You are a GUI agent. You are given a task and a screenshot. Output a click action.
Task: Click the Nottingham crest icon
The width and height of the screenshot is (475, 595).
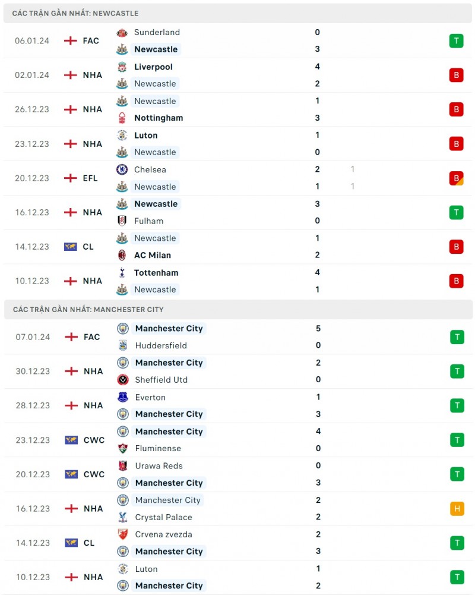click(122, 118)
